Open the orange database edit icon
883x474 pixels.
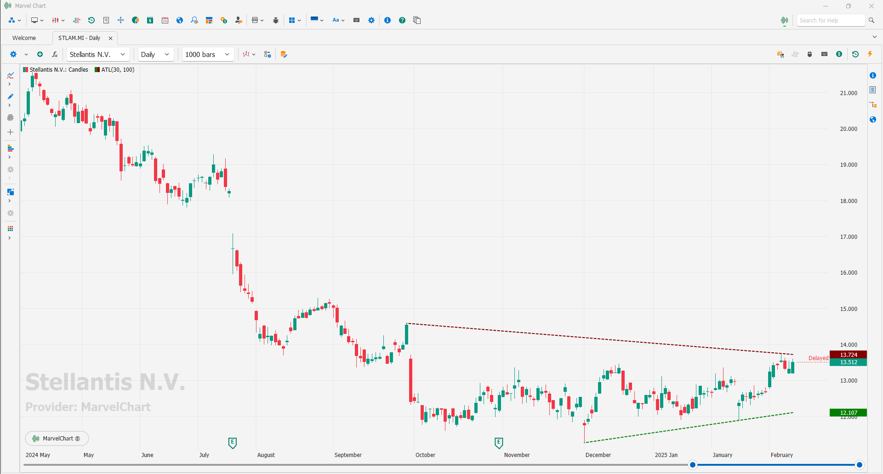284,54
